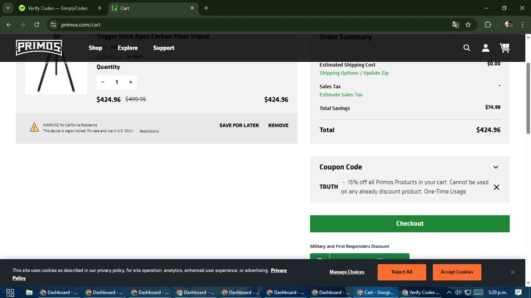Screen dimensions: 531x298
Task: Click Manage Choices in cookie banner
Action: pos(347,272)
